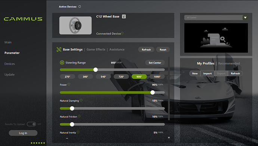Click the Natural Damping slider handle
Image resolution: width=258 pixels, height=146 pixels.
pos(72,108)
